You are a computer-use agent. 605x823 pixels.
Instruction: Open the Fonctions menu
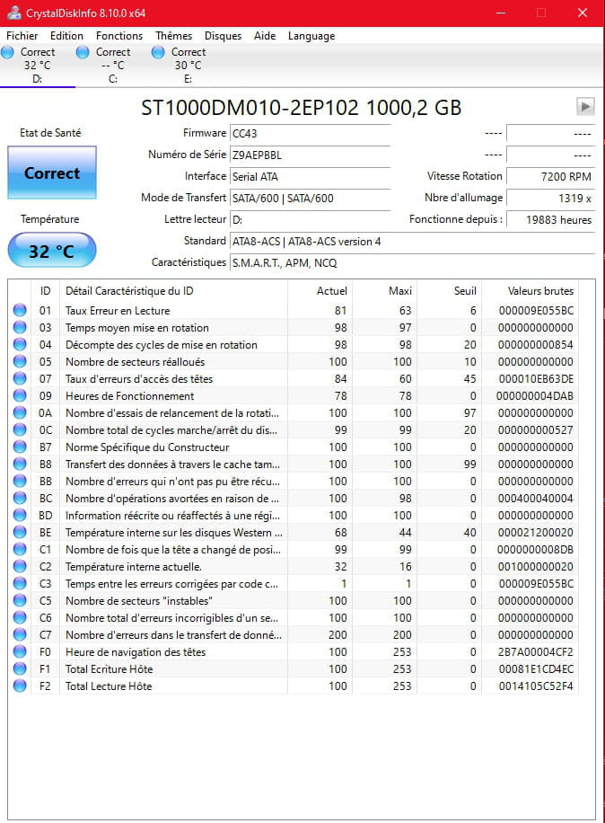(x=119, y=36)
